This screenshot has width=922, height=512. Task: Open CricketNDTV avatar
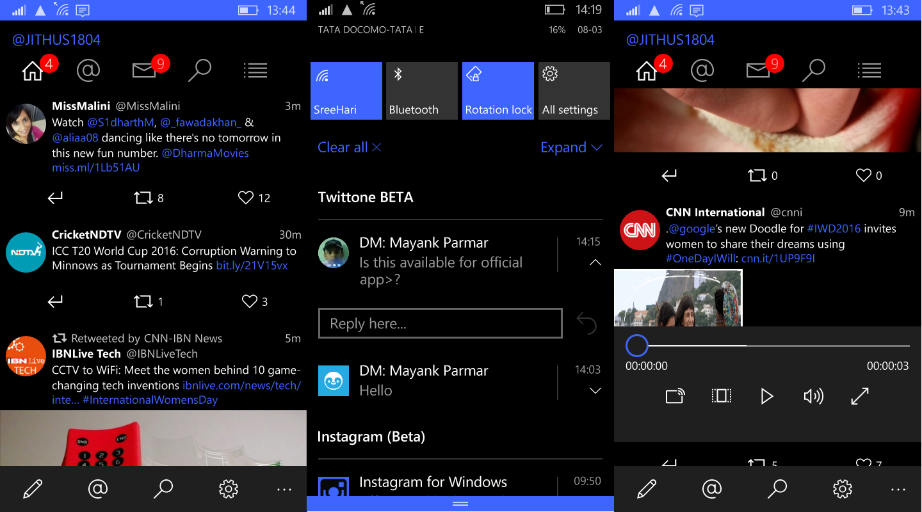[x=26, y=252]
